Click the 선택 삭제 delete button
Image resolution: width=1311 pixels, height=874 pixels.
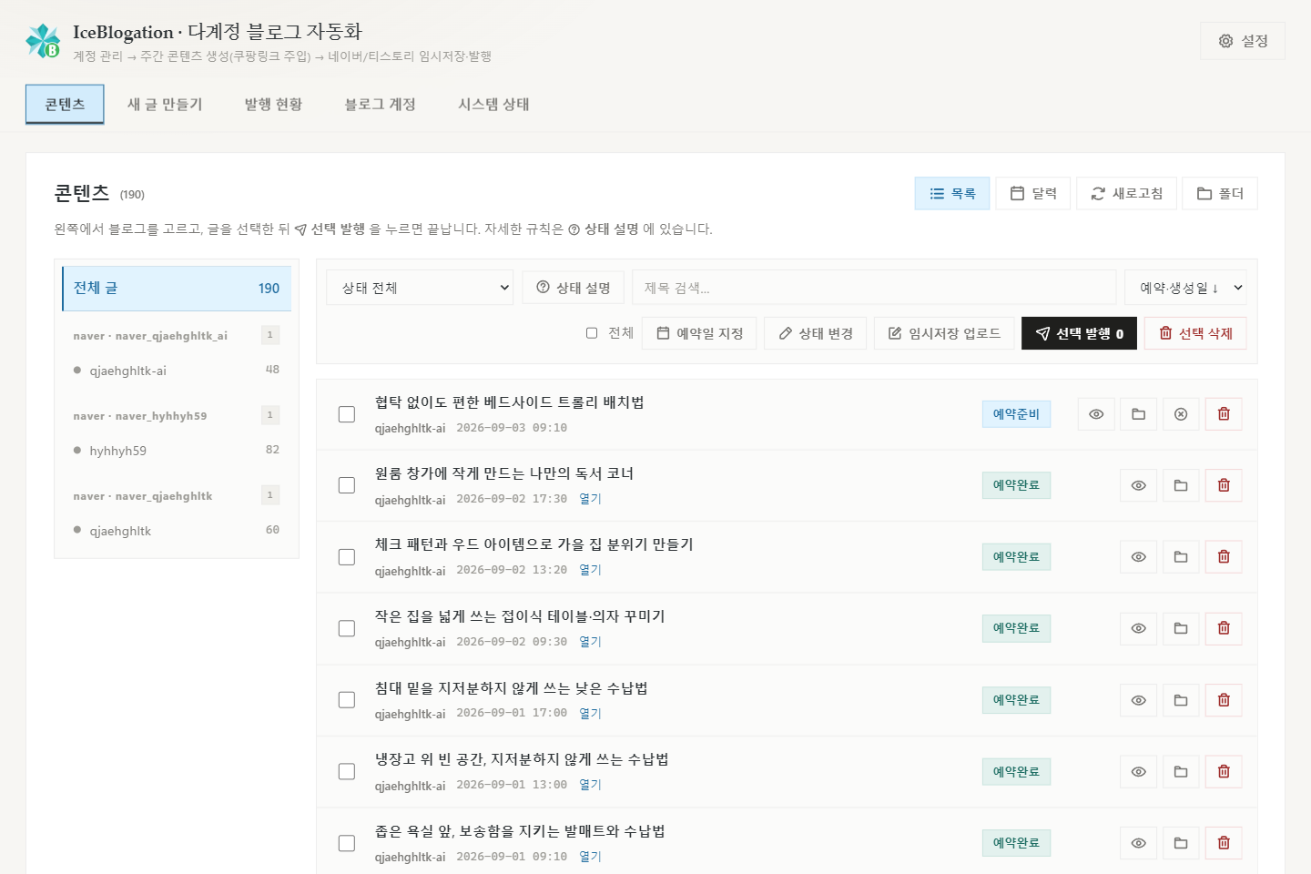pos(1195,333)
